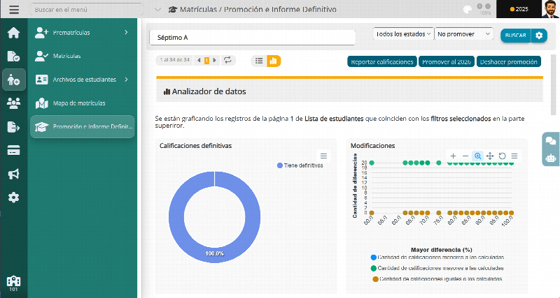Select the 2025 academic year selector

click(x=519, y=9)
